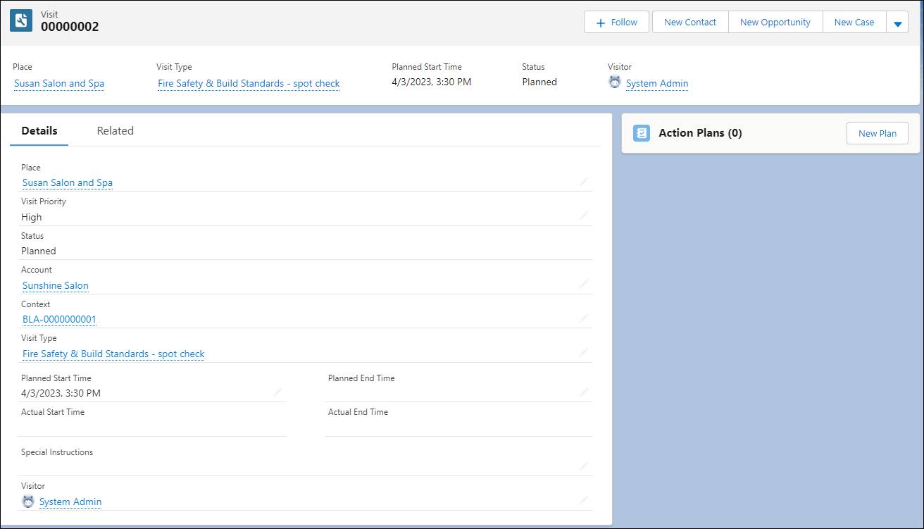Open the New Plan dialog
This screenshot has width=924, height=529.
click(x=877, y=133)
